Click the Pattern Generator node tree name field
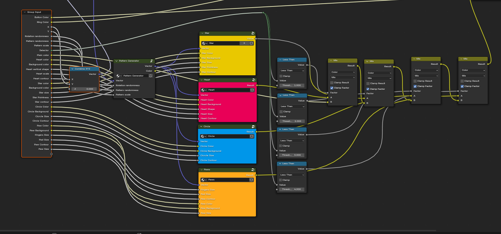 (135, 76)
